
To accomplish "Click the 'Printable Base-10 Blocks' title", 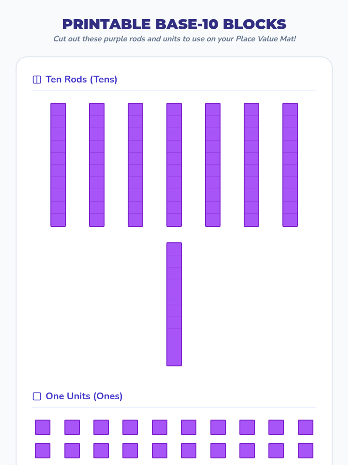I will 174,24.
